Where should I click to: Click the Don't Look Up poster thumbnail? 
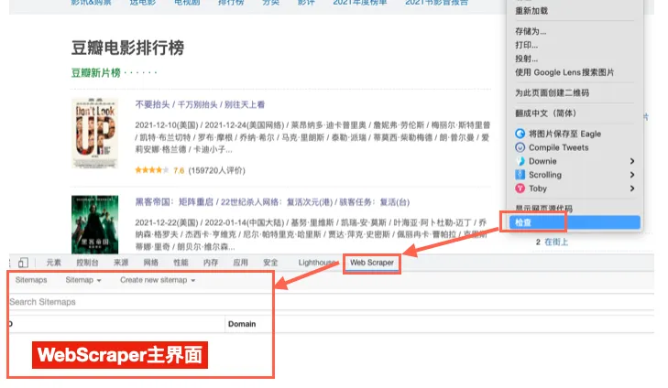tap(94, 134)
